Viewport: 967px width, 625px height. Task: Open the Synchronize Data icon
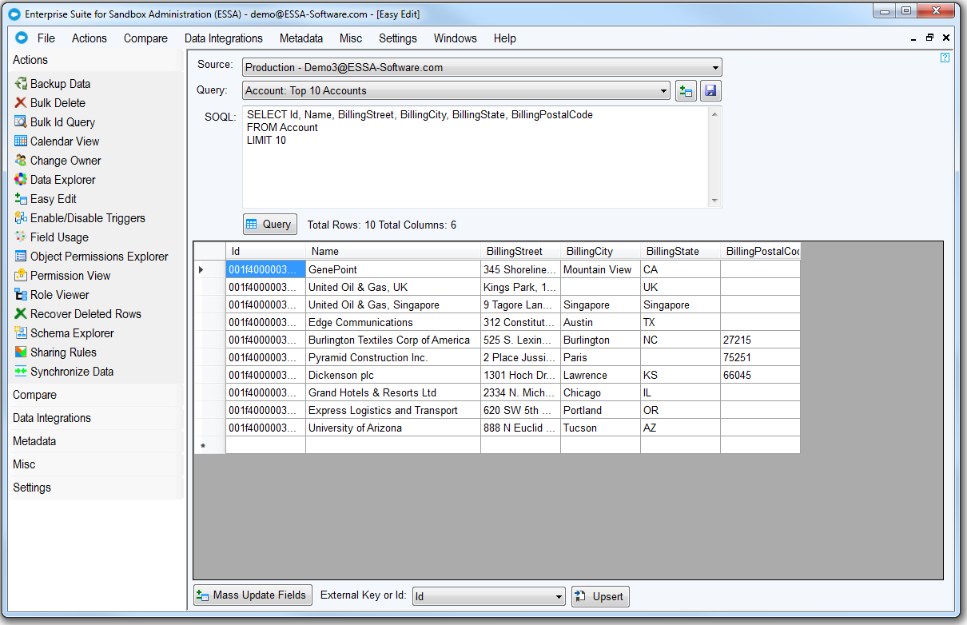(x=21, y=372)
